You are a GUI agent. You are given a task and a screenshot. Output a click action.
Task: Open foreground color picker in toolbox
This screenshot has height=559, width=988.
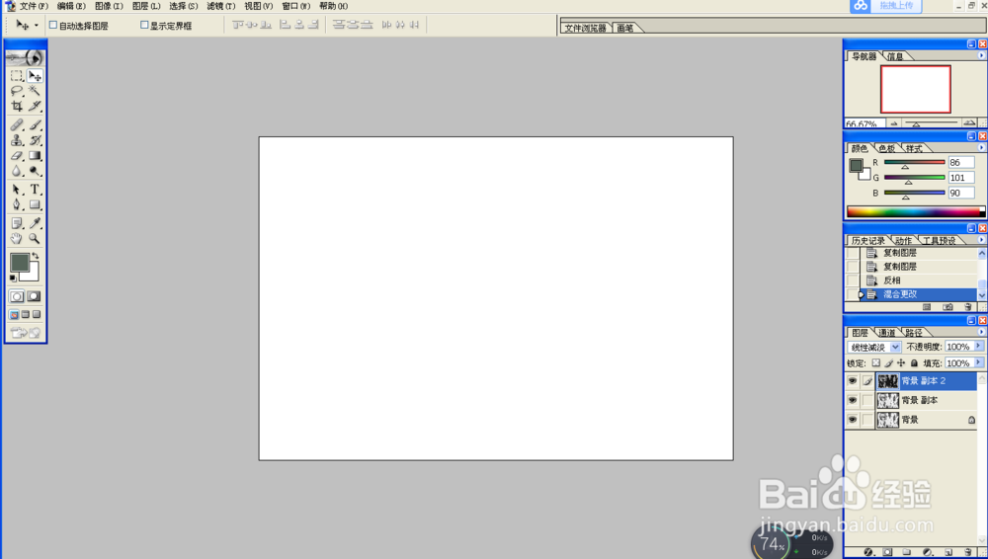(19, 262)
